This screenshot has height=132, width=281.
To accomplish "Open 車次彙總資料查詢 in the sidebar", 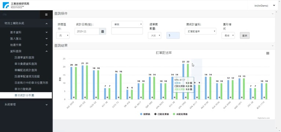I will point(26,64).
